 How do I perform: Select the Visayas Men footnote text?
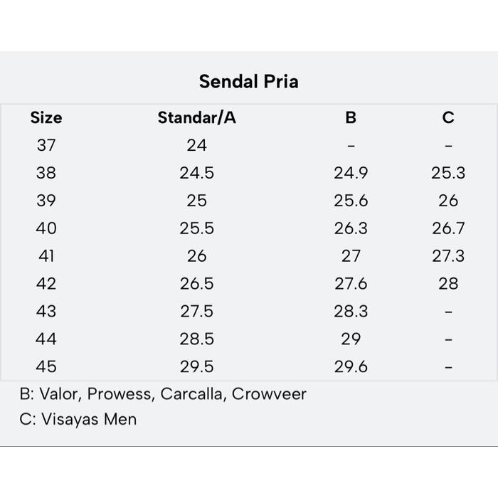click(x=78, y=419)
